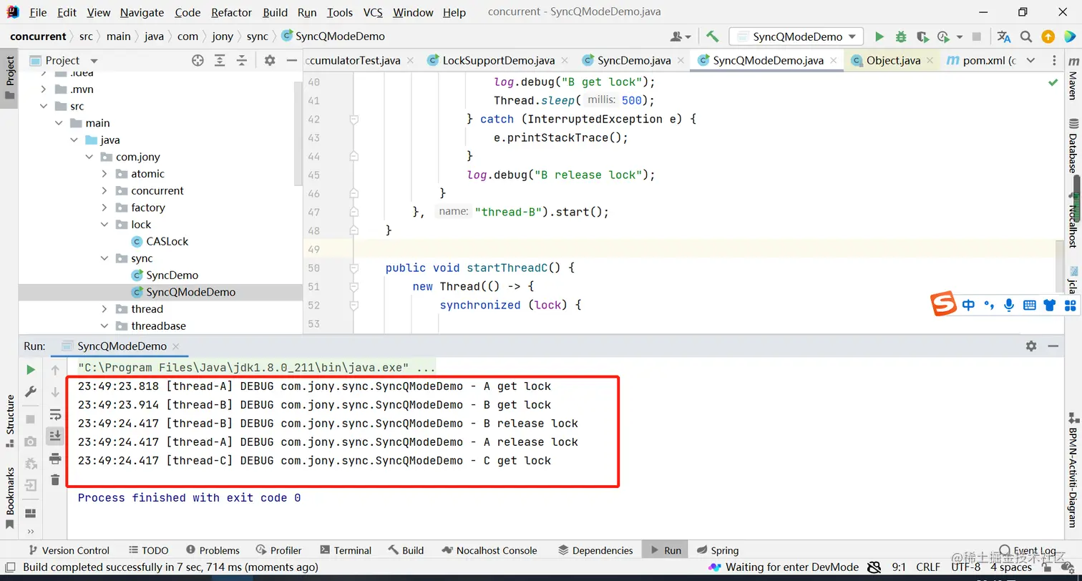Image resolution: width=1082 pixels, height=581 pixels.
Task: Dump threads with the camera icon
Action: point(30,441)
